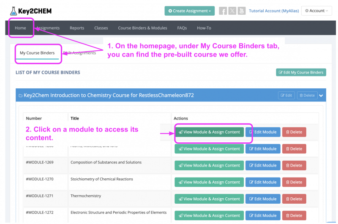Open the Create Assignment dropdown
The image size is (338, 224).
pyautogui.click(x=189, y=11)
